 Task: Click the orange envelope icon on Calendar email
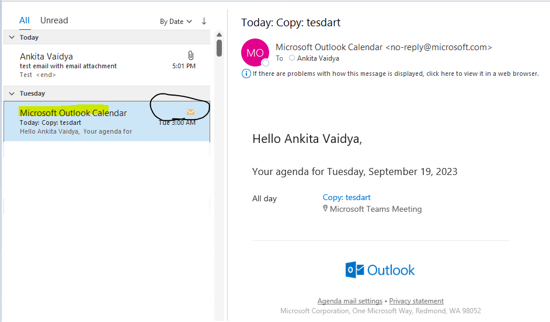click(x=190, y=112)
